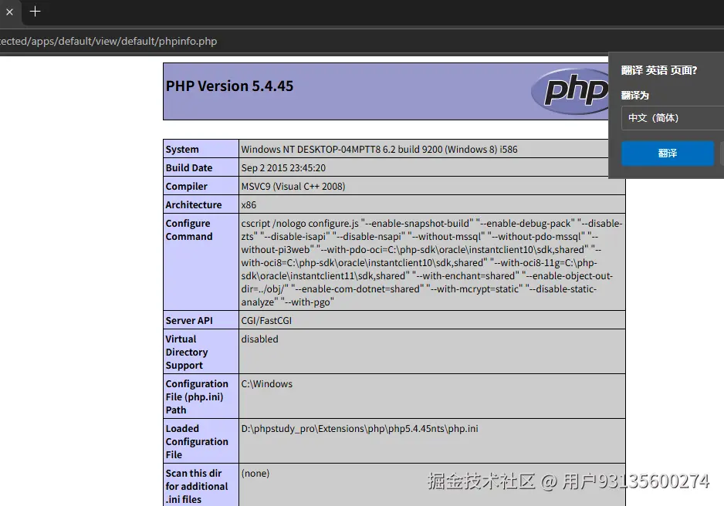Close the current browser tab

tap(9, 12)
